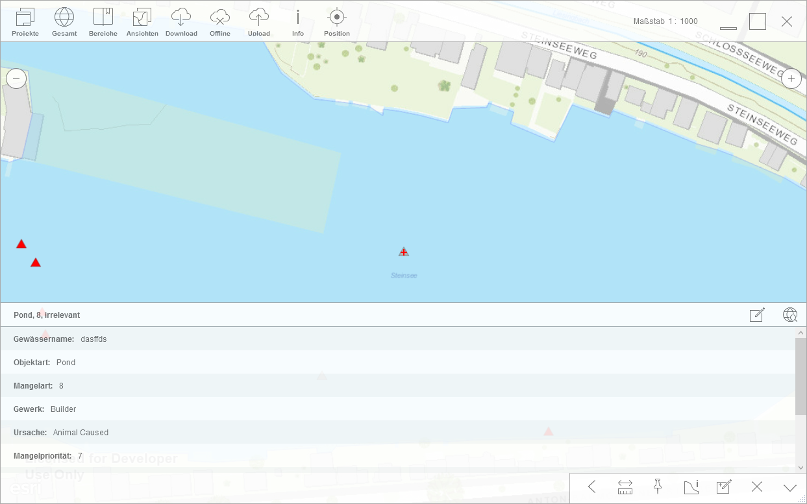Image resolution: width=807 pixels, height=504 pixels.
Task: Open the Projekte panel
Action: (x=25, y=22)
